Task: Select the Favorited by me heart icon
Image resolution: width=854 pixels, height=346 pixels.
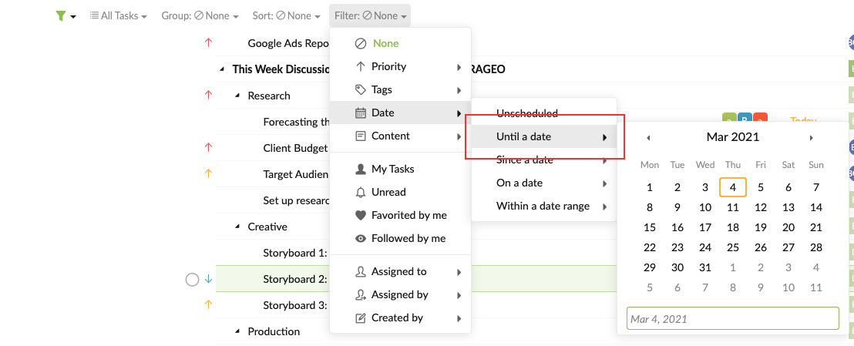Action: (360, 215)
